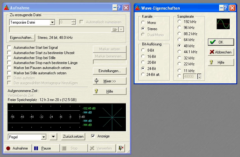240x157 pixels.
Task: Open Eigenschaften file properties
Action: (x=22, y=38)
